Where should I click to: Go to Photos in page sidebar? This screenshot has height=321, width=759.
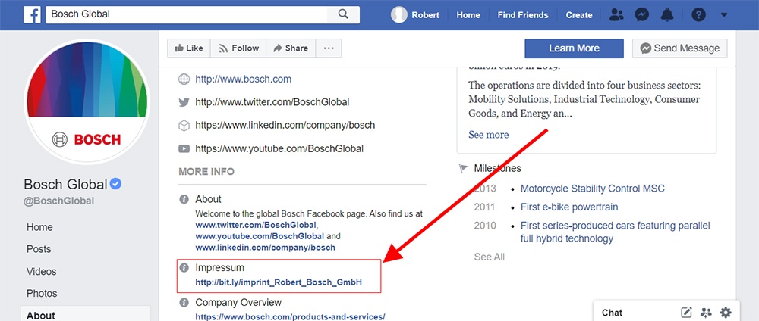tap(42, 294)
